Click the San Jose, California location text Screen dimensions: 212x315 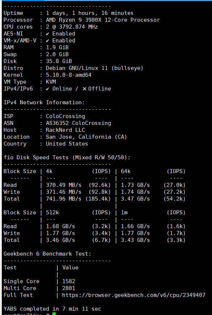tap(86, 137)
